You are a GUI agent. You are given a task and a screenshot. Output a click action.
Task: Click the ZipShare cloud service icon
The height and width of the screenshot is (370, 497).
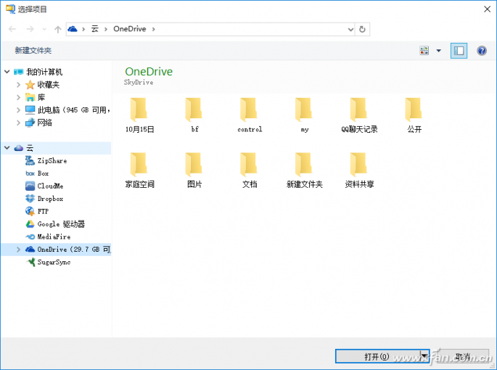point(30,160)
